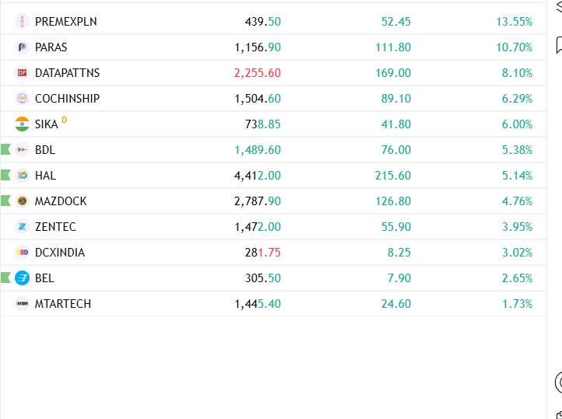562x419 pixels.
Task: Select the MTARTECH symbol name
Action: pos(63,304)
